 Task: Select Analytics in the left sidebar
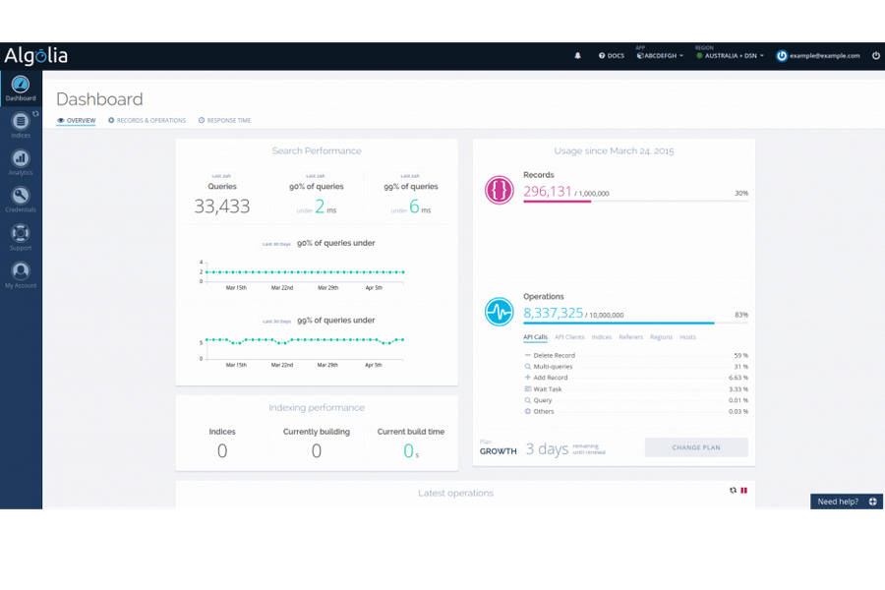click(21, 159)
